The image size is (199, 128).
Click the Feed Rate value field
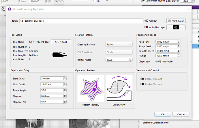pyautogui.click(x=166, y=42)
